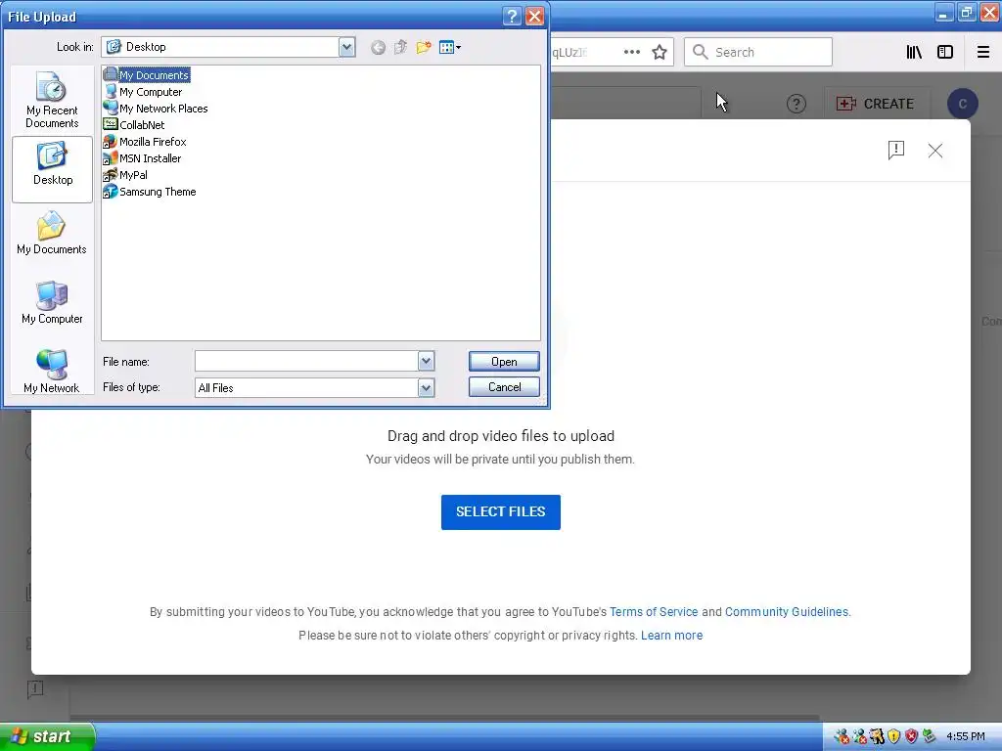Screen dimensions: 1002x751
Task: Open My Documents in places bar
Action: pos(52,234)
